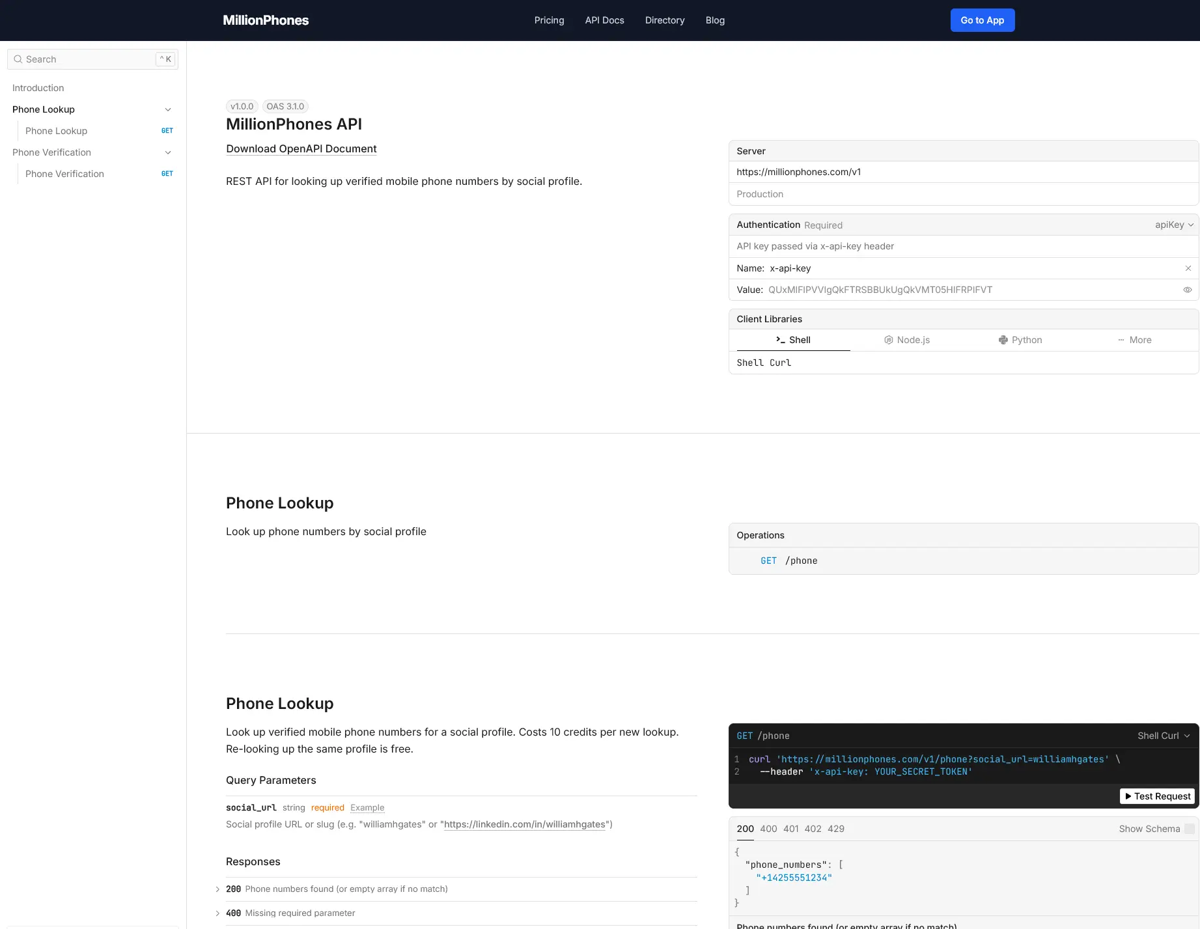The height and width of the screenshot is (929, 1200).
Task: Toggle the Show Schema checkbox
Action: pos(1190,829)
